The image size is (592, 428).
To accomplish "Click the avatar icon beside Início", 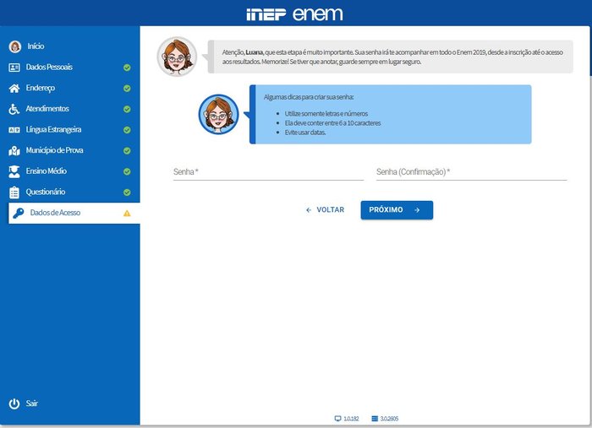I will [14, 46].
